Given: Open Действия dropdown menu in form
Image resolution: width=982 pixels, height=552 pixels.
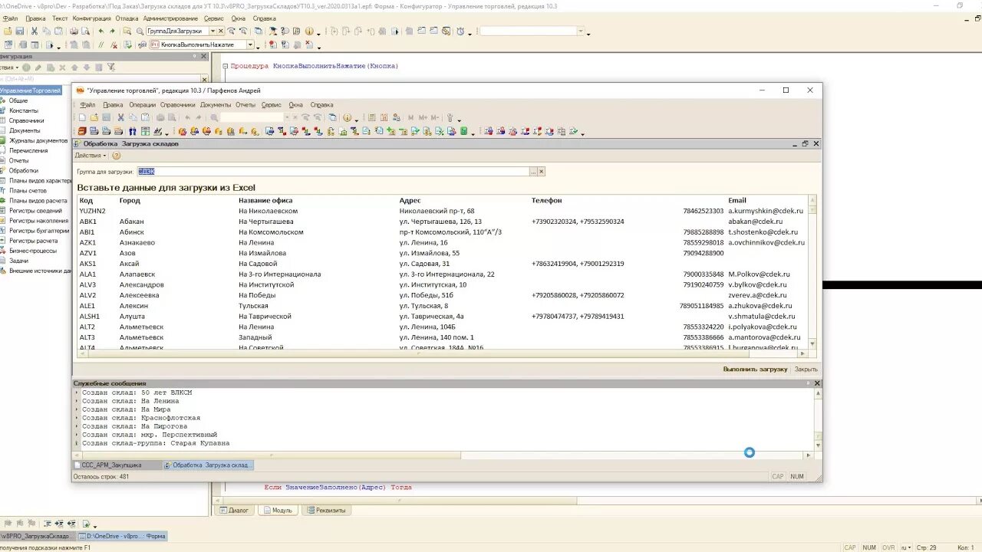Looking at the screenshot, I should (x=91, y=156).
